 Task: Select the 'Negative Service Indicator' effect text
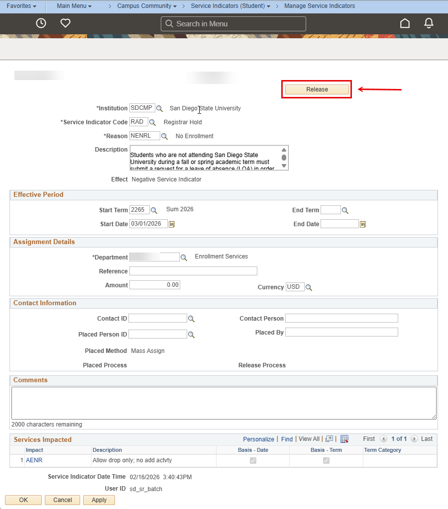click(166, 179)
